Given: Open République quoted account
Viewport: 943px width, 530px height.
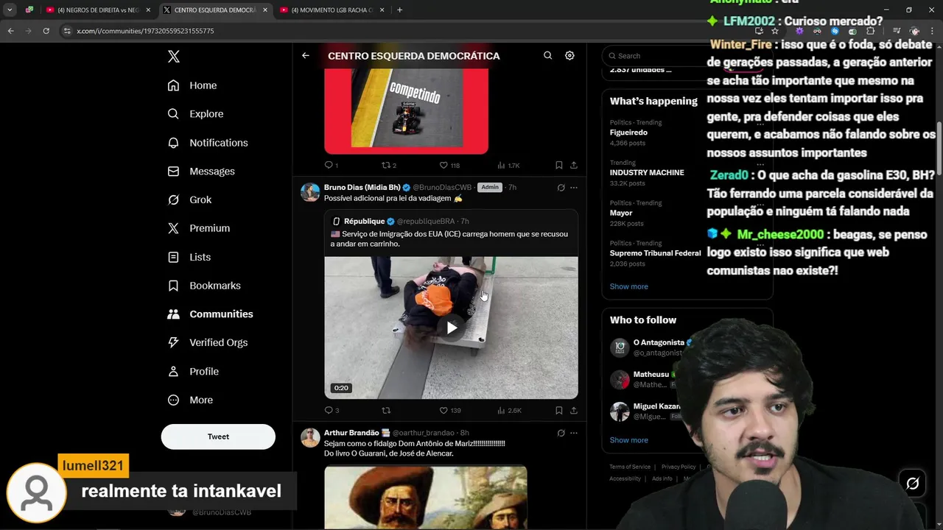Looking at the screenshot, I should tap(364, 222).
